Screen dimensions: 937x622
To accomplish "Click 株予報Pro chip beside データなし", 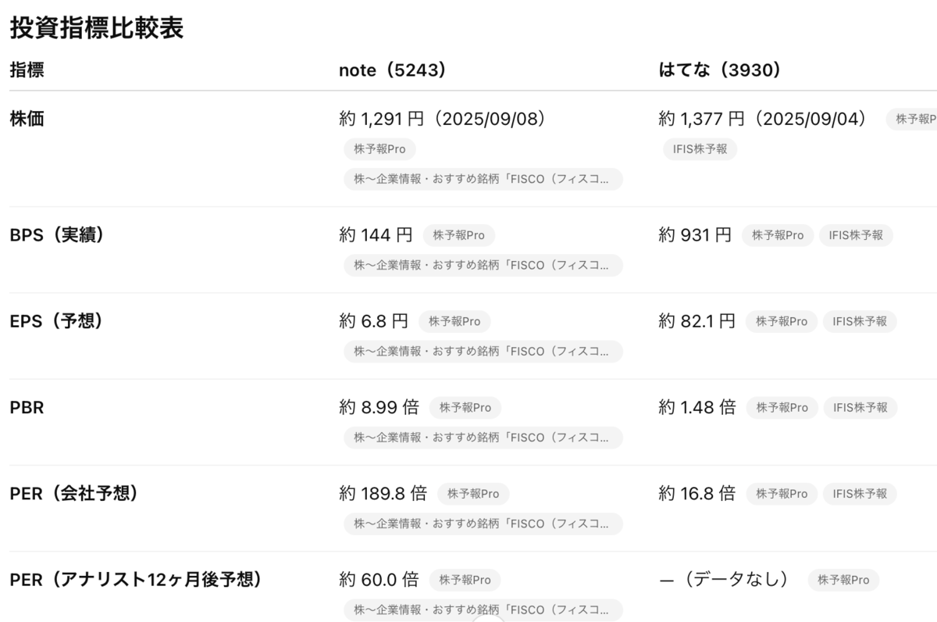I will click(843, 580).
